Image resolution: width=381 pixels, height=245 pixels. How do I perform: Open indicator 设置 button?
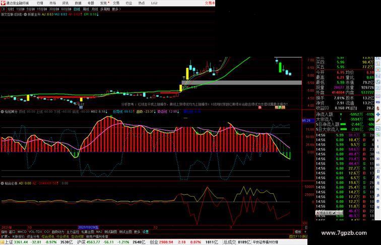[146, 232]
